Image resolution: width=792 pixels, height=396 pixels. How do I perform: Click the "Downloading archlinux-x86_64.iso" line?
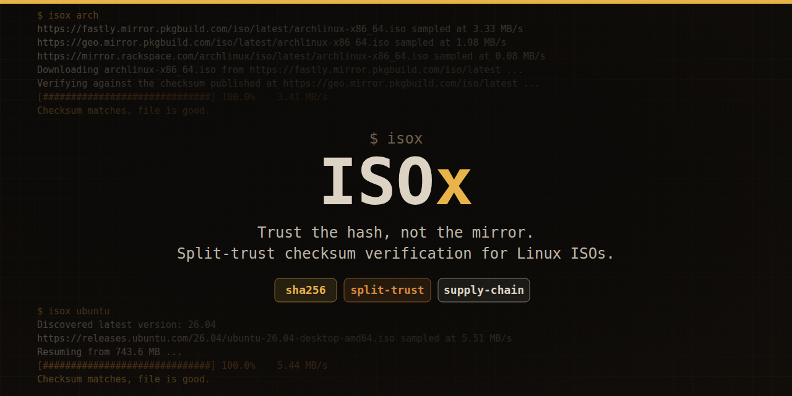click(280, 70)
